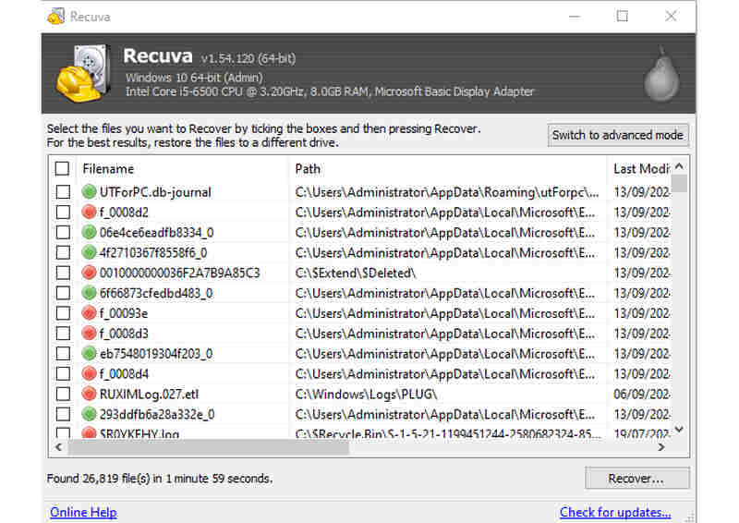Click the C:\$Extend\$Deleted\ path cell

pyautogui.click(x=356, y=274)
